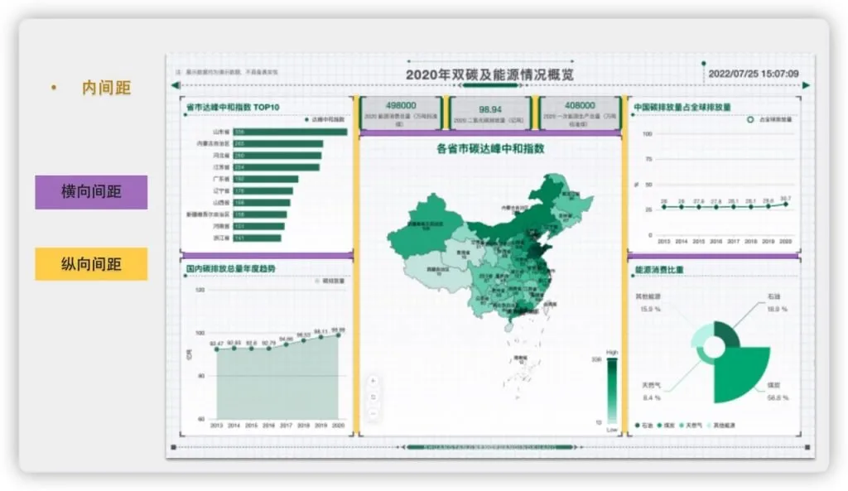Toggle the 达峰中和指数 legend in TOP10 chart
Image resolution: width=848 pixels, height=491 pixels.
[x=325, y=119]
